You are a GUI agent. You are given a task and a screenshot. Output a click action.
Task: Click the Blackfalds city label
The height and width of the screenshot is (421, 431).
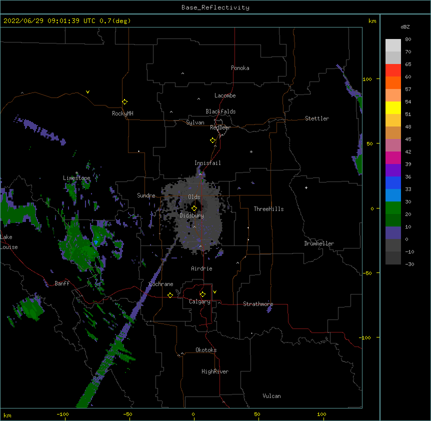(220, 111)
